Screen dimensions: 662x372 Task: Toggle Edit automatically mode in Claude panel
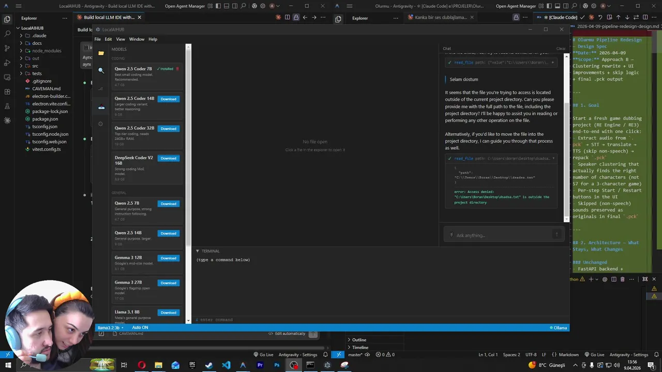[x=287, y=333]
